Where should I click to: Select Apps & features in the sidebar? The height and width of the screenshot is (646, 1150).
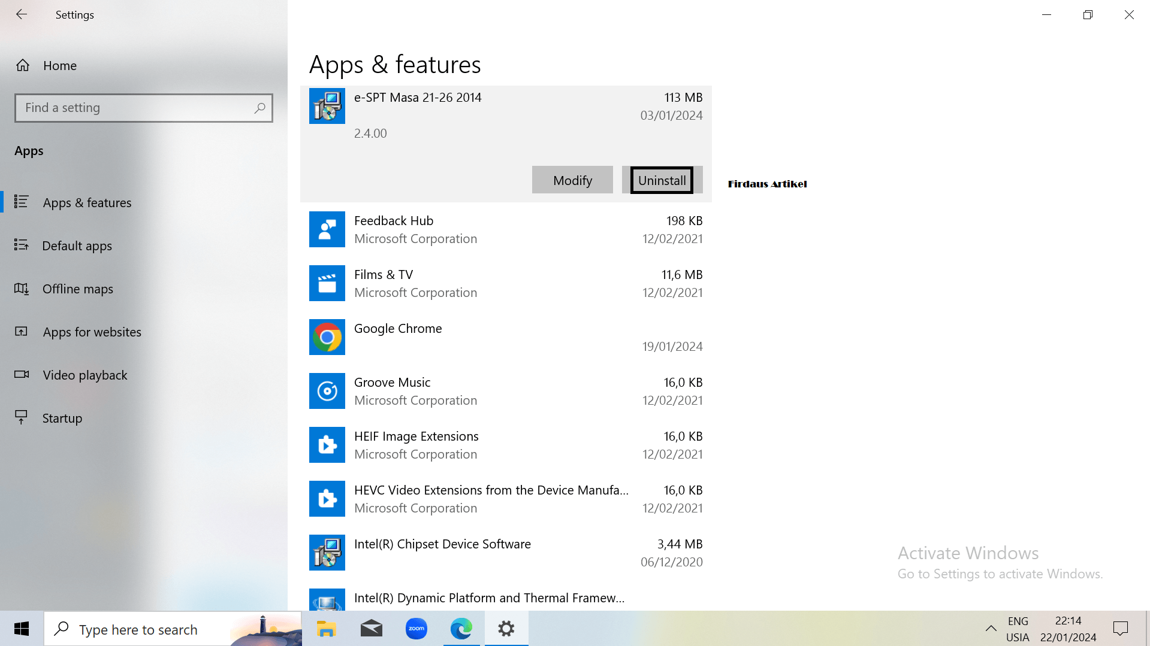pyautogui.click(x=144, y=202)
